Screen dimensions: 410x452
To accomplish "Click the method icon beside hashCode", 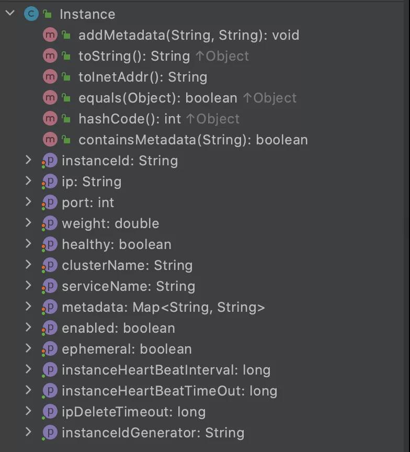I will [x=50, y=119].
